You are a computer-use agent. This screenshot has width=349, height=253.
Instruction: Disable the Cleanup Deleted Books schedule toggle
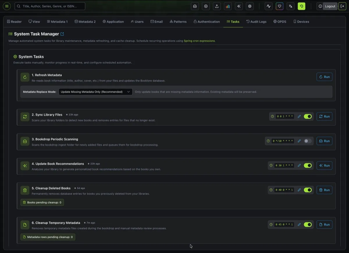[308, 190]
